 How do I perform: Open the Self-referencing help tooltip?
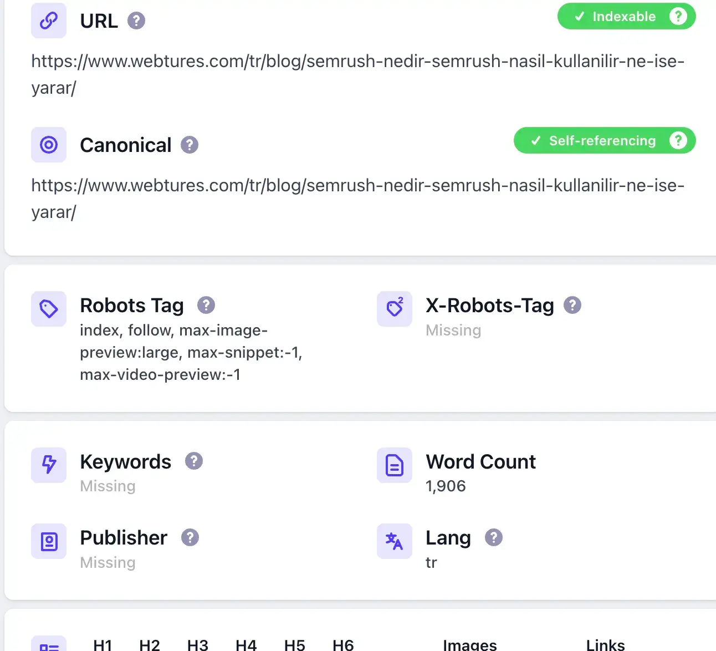[678, 140]
